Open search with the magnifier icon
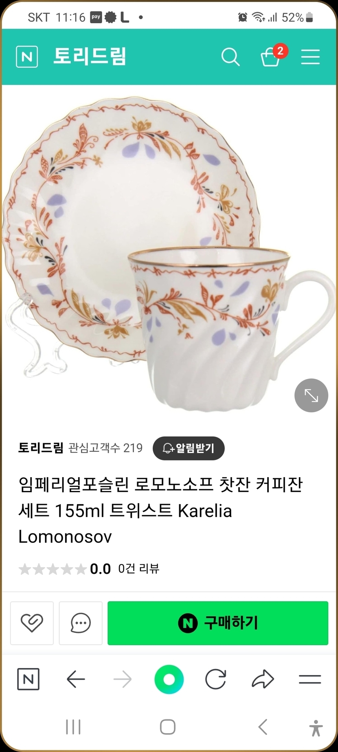The width and height of the screenshot is (338, 752). (230, 57)
